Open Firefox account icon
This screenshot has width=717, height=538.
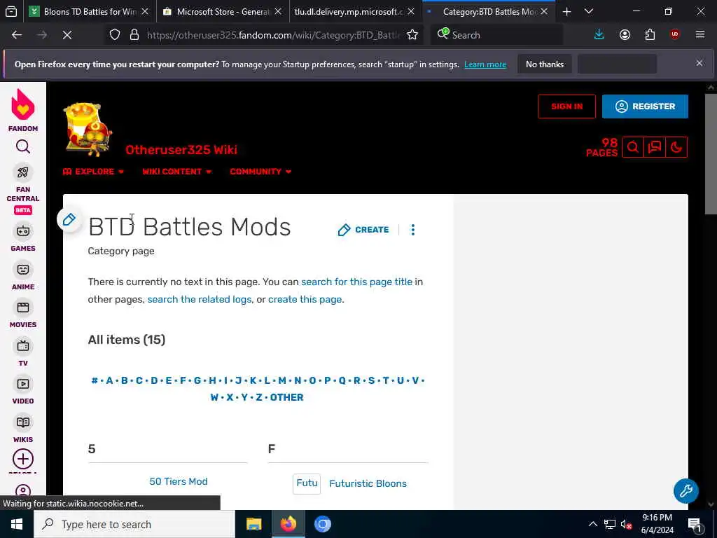point(625,35)
